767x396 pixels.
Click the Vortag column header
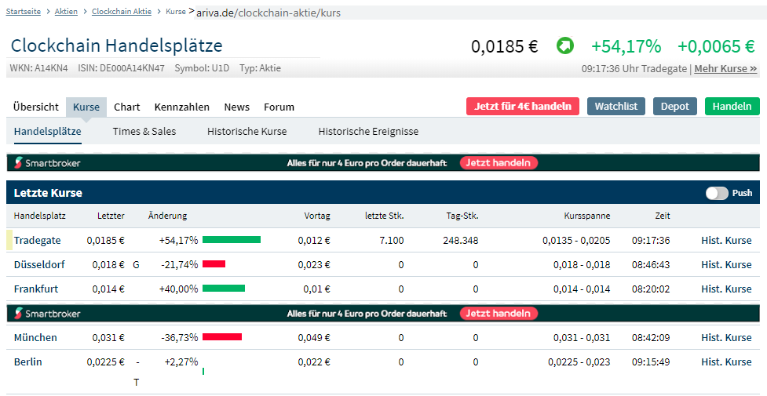click(317, 216)
